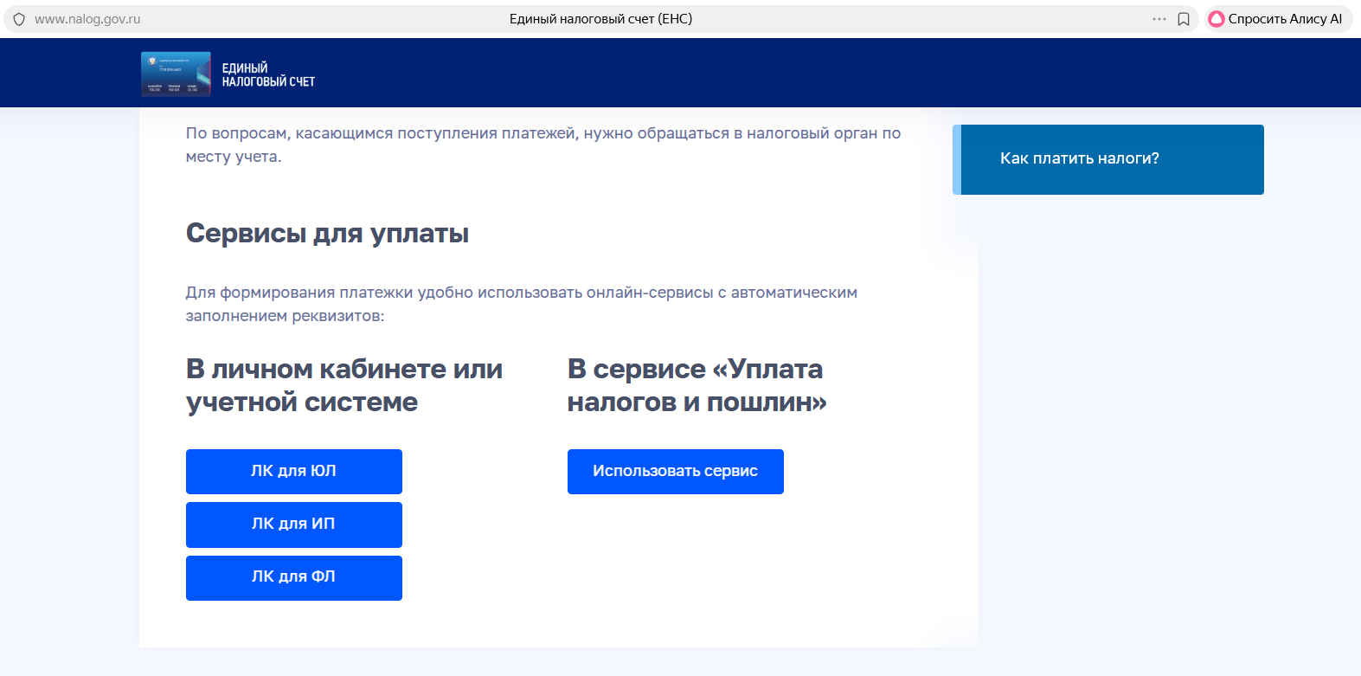Open the three-dots page menu
This screenshot has width=1361, height=676.
pos(1159,19)
